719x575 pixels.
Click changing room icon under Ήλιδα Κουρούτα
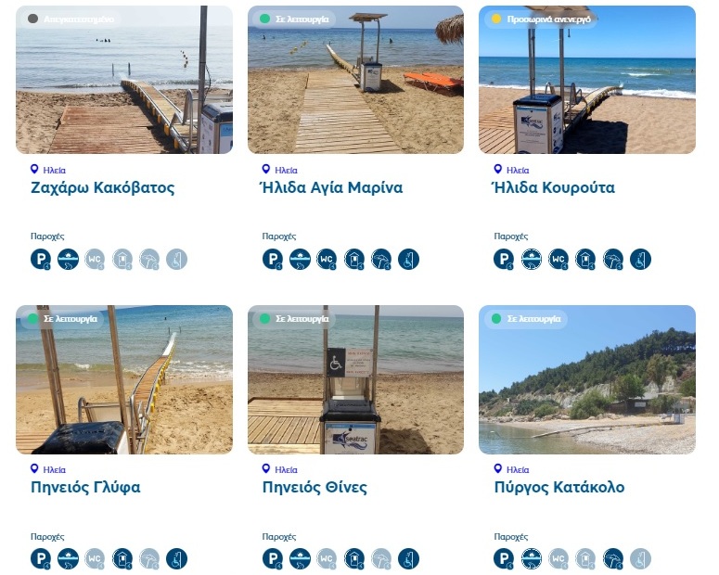(585, 259)
